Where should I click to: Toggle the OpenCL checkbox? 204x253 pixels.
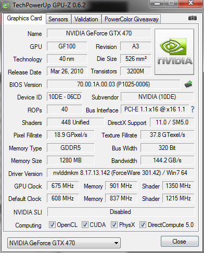pyautogui.click(x=52, y=225)
